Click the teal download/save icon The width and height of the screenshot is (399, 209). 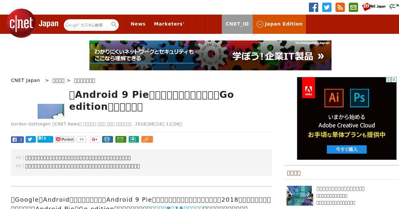pos(133,140)
